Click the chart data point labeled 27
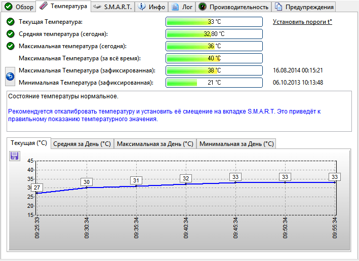This screenshot has width=359, height=261. [37, 193]
